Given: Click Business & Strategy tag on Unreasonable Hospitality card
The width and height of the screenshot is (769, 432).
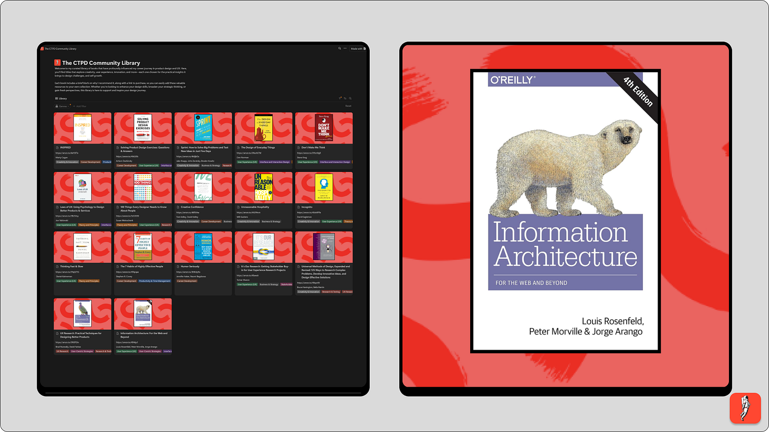Looking at the screenshot, I should [x=271, y=222].
